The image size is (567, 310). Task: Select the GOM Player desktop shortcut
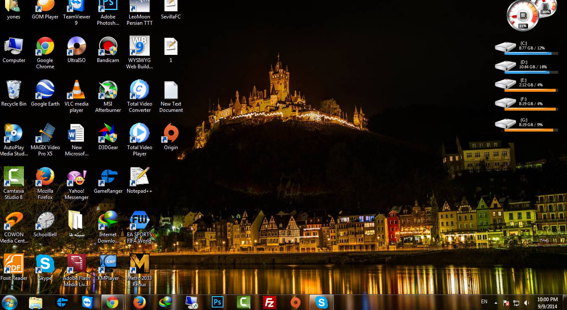click(x=45, y=10)
